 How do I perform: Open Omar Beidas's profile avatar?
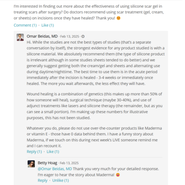(x=20, y=37)
